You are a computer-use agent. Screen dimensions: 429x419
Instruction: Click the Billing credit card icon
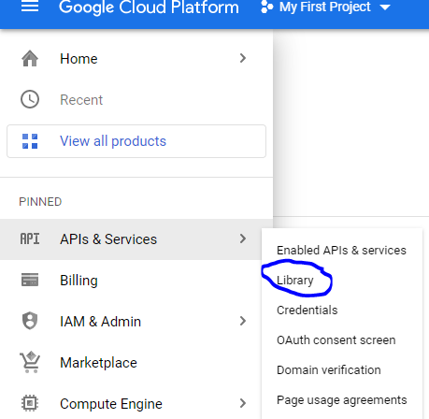(30, 280)
